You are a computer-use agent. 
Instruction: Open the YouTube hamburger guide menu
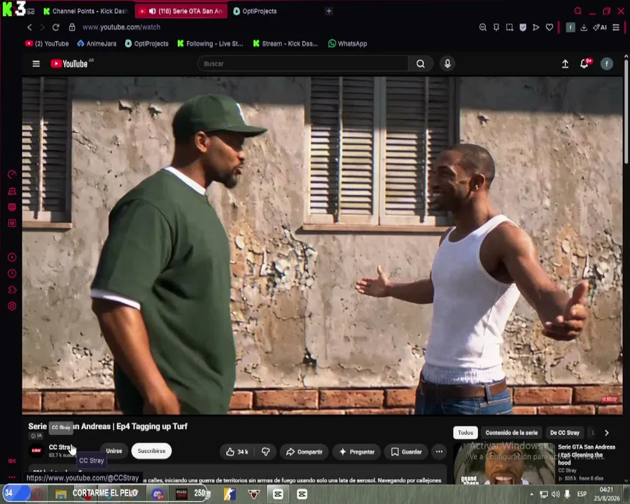tap(36, 64)
